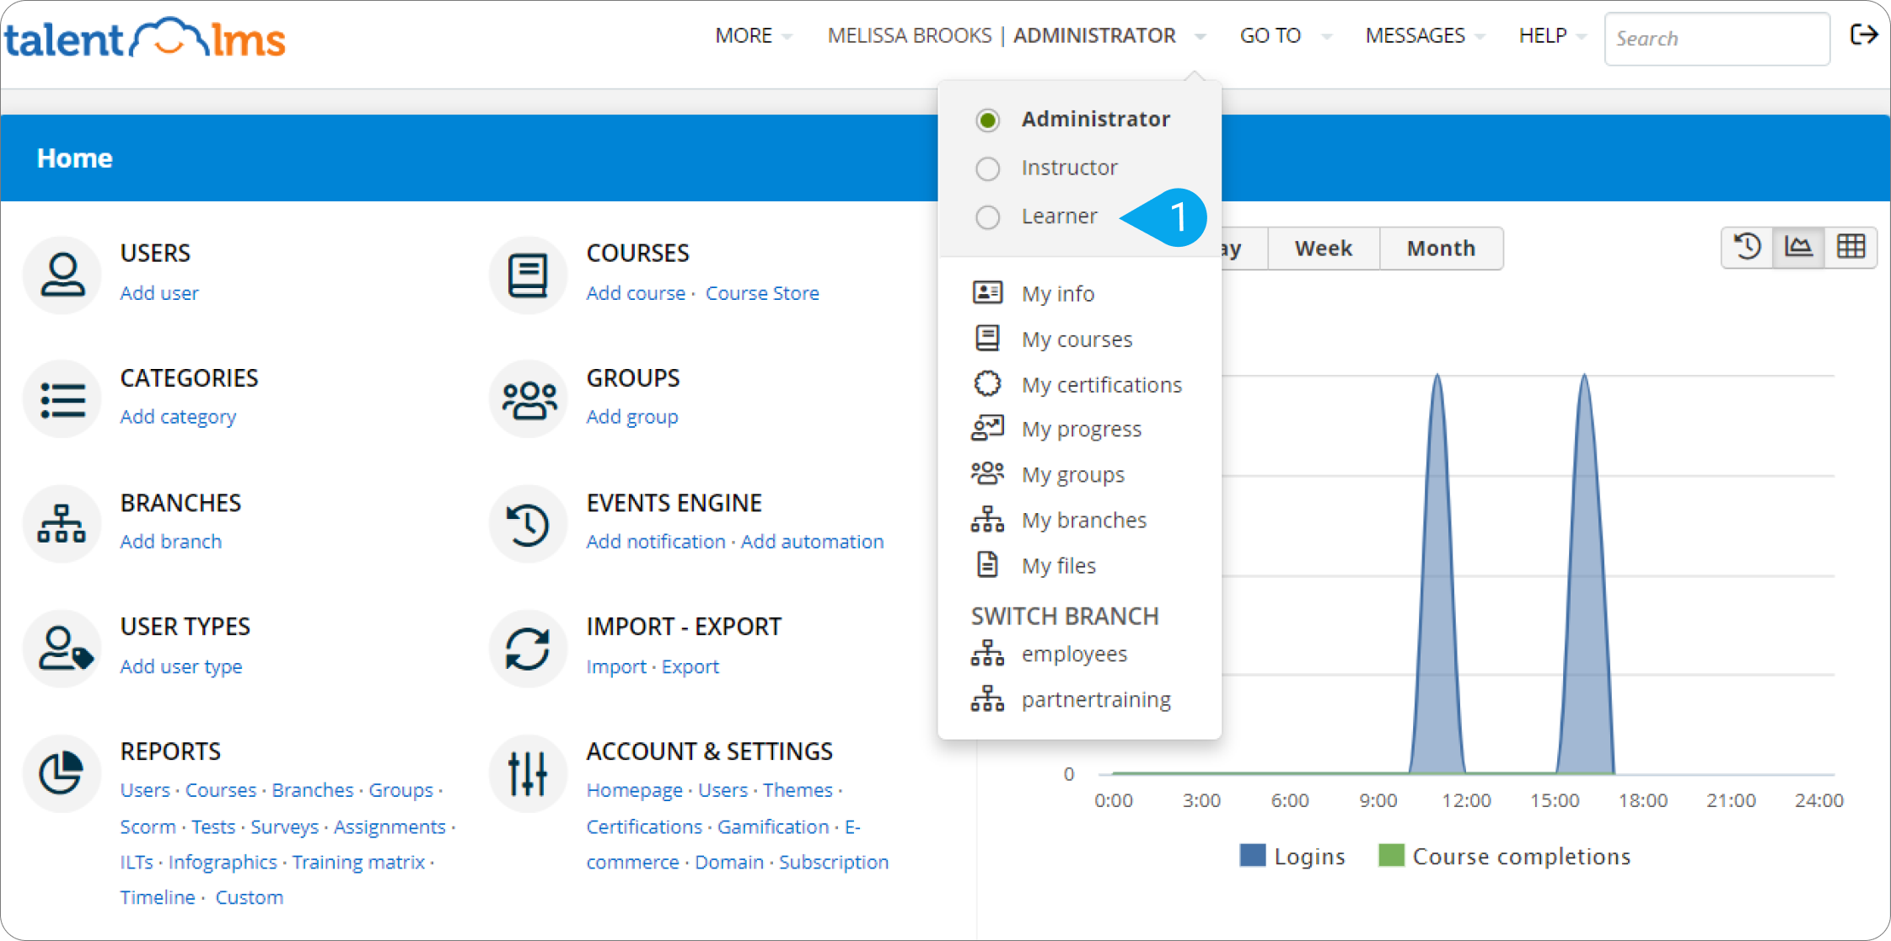This screenshot has width=1891, height=941.
Task: Open the GO TO dropdown
Action: point(1285,35)
